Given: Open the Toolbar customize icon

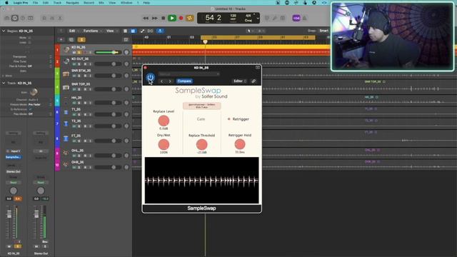Looking at the screenshot, I should 30,18.
